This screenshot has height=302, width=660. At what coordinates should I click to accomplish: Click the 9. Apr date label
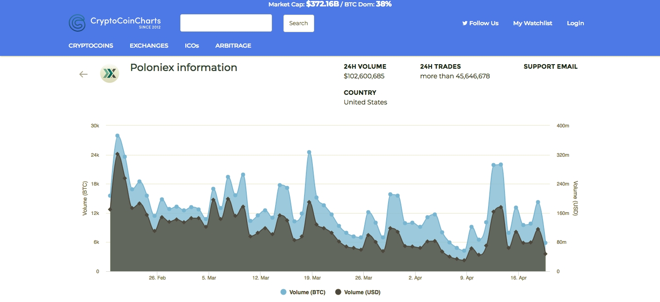click(x=467, y=278)
